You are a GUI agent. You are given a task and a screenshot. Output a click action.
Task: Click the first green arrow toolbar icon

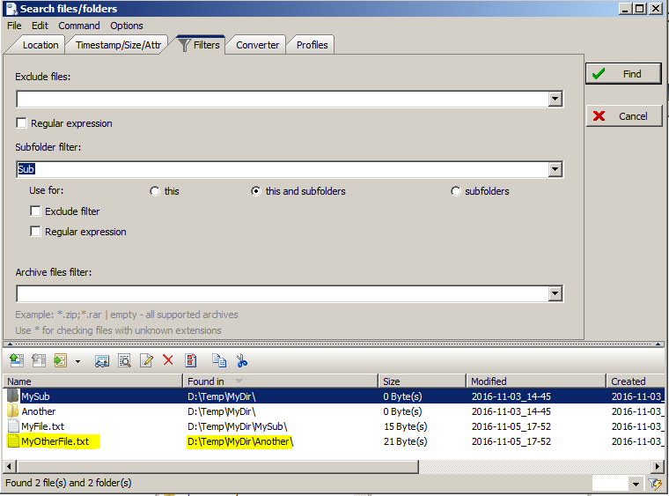[16, 360]
